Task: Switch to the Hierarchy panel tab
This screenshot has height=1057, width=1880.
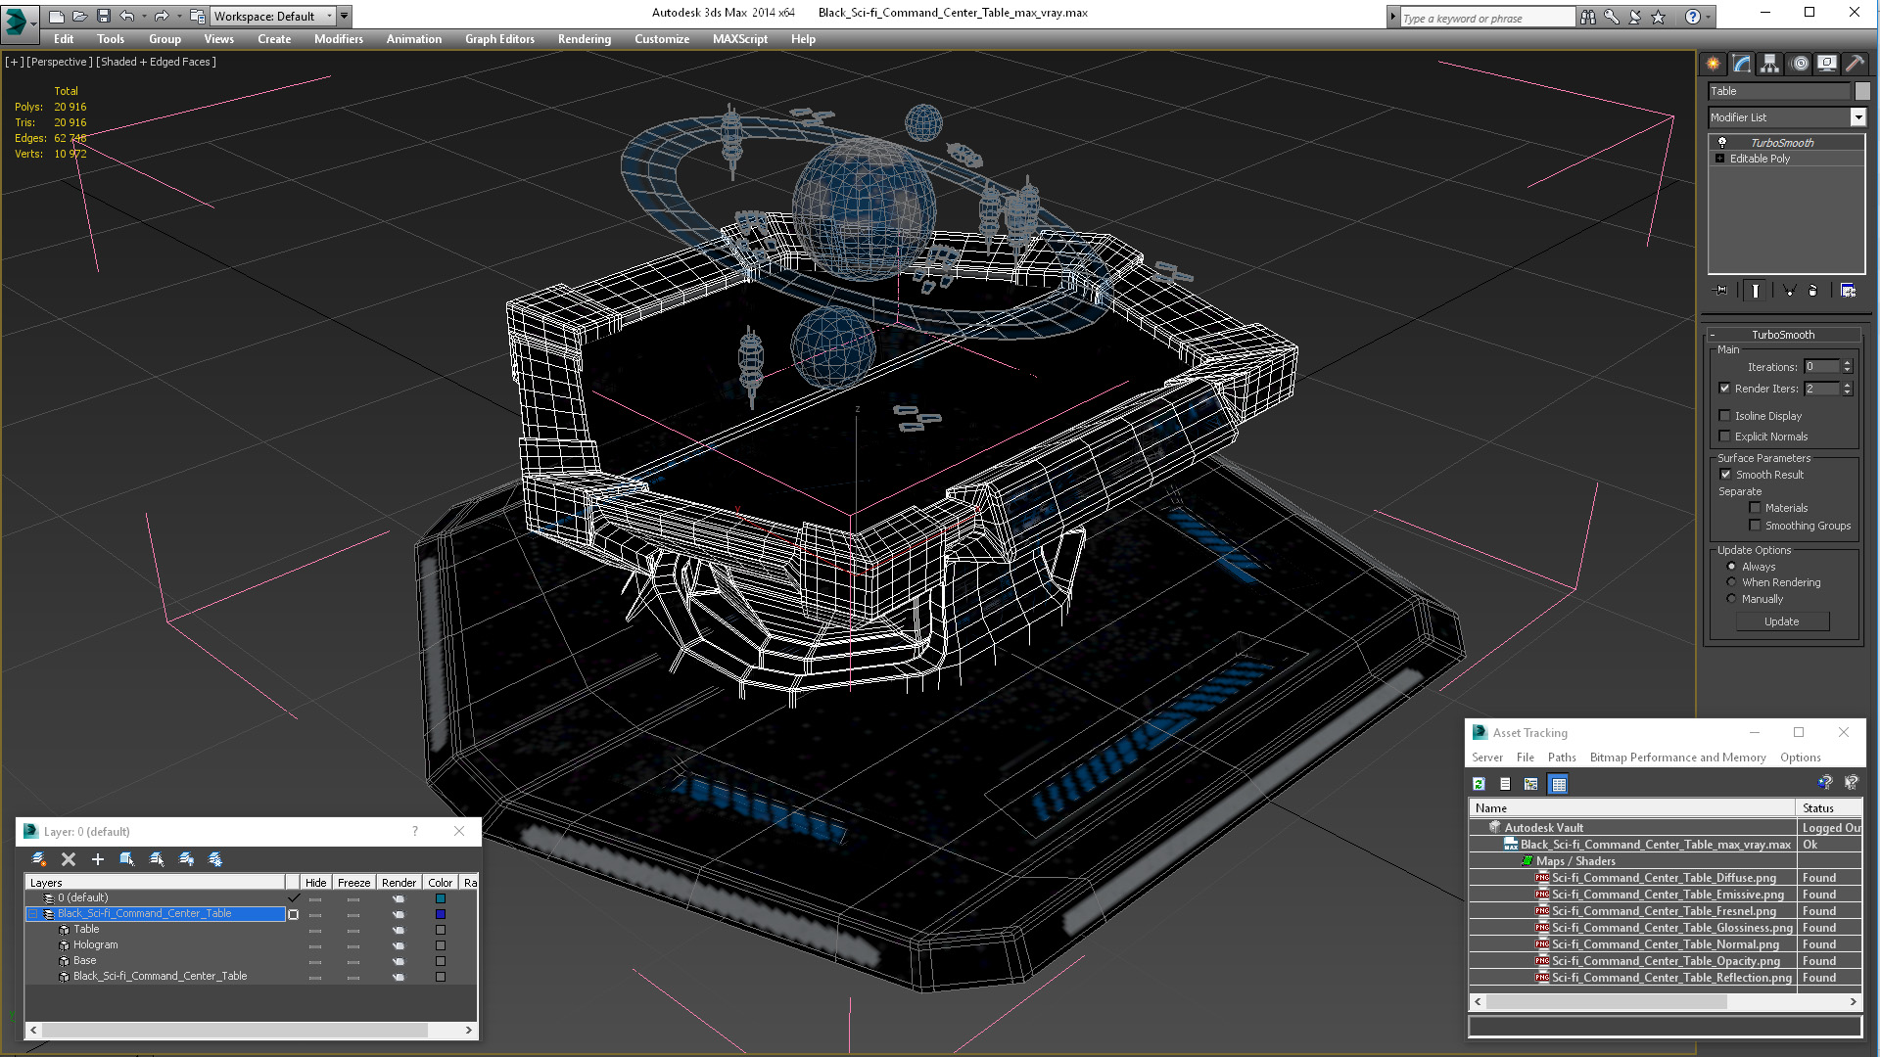Action: tap(1769, 64)
